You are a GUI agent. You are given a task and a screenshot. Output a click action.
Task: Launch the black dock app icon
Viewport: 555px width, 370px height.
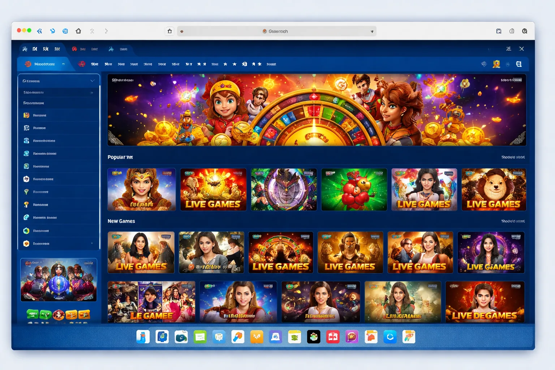pos(314,337)
